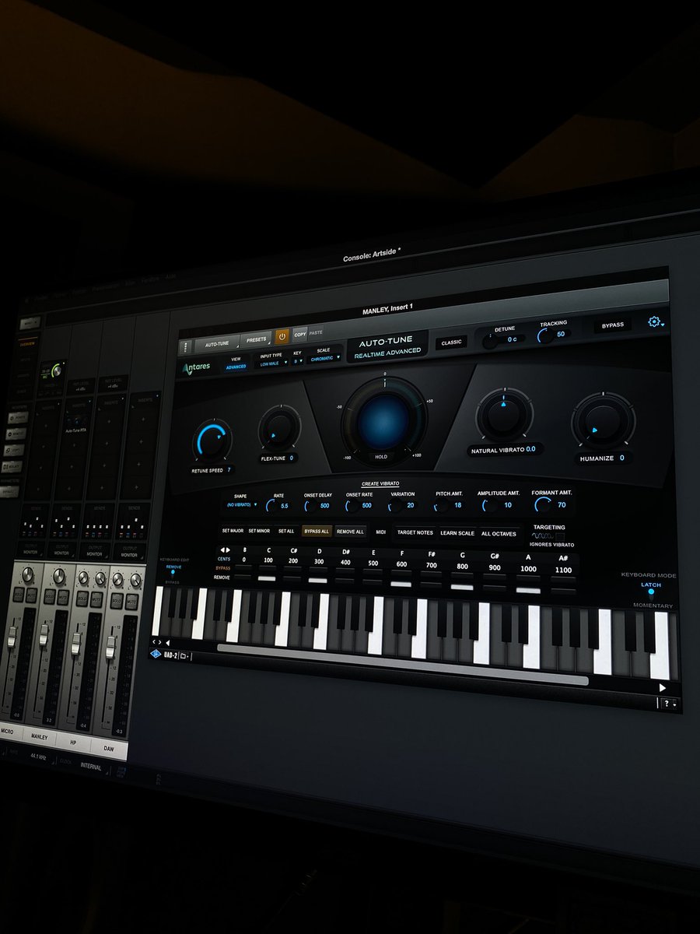Open the Presets dropdown
Image resolution: width=700 pixels, height=934 pixels.
click(x=257, y=339)
